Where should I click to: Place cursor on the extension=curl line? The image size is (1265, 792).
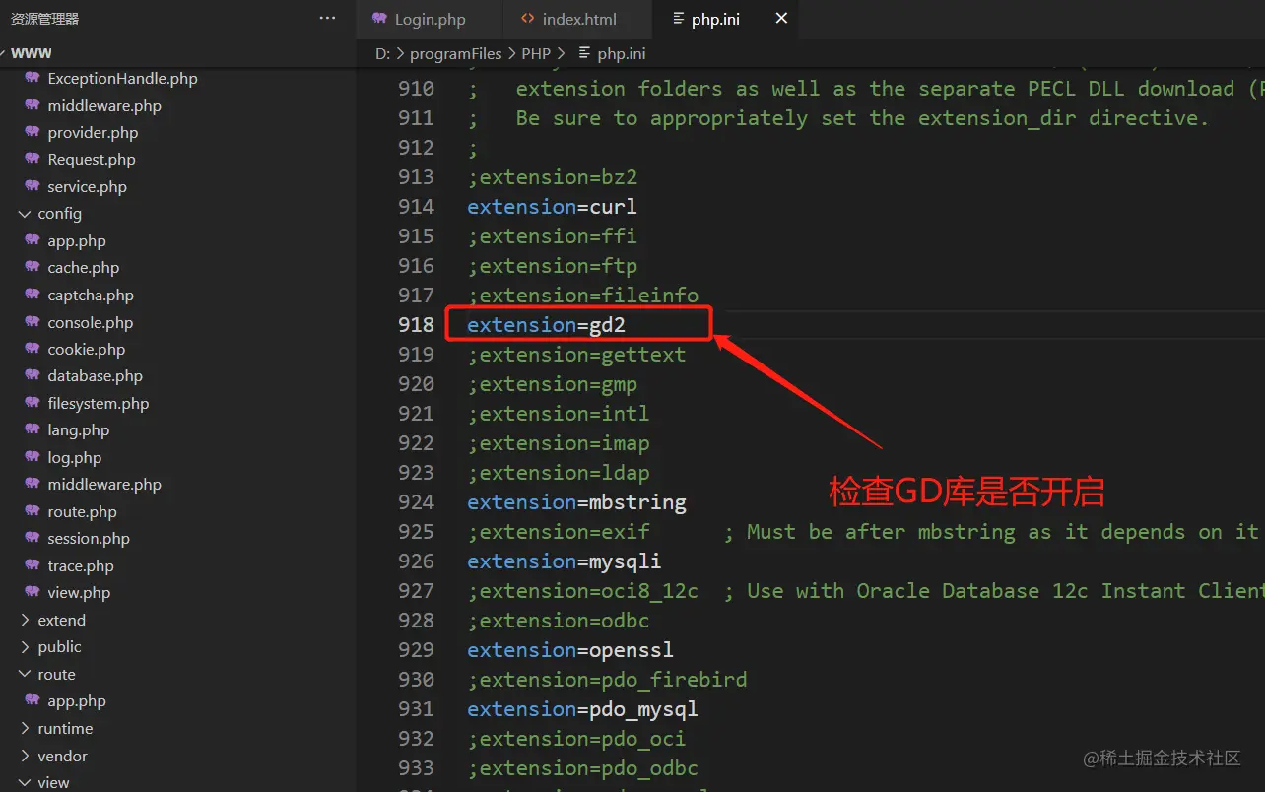point(552,206)
